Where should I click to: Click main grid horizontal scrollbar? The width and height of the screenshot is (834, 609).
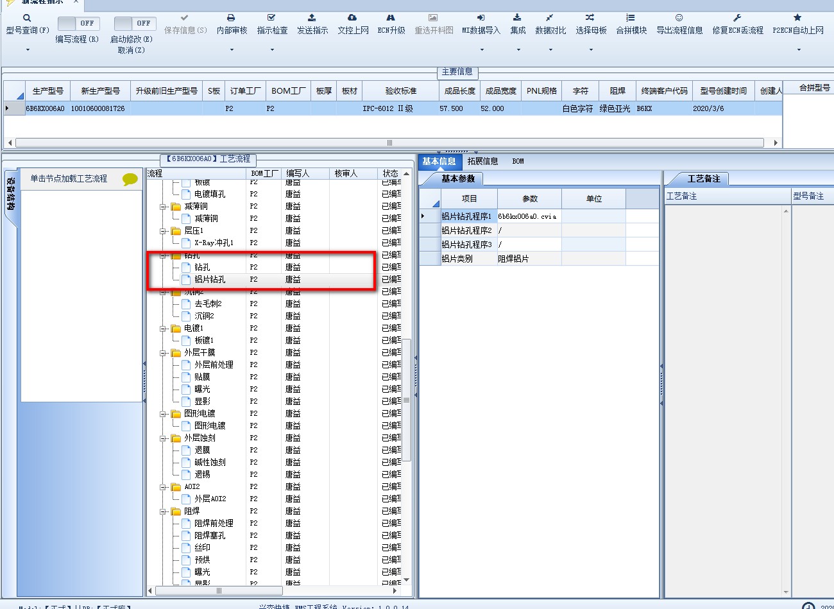pyautogui.click(x=389, y=142)
